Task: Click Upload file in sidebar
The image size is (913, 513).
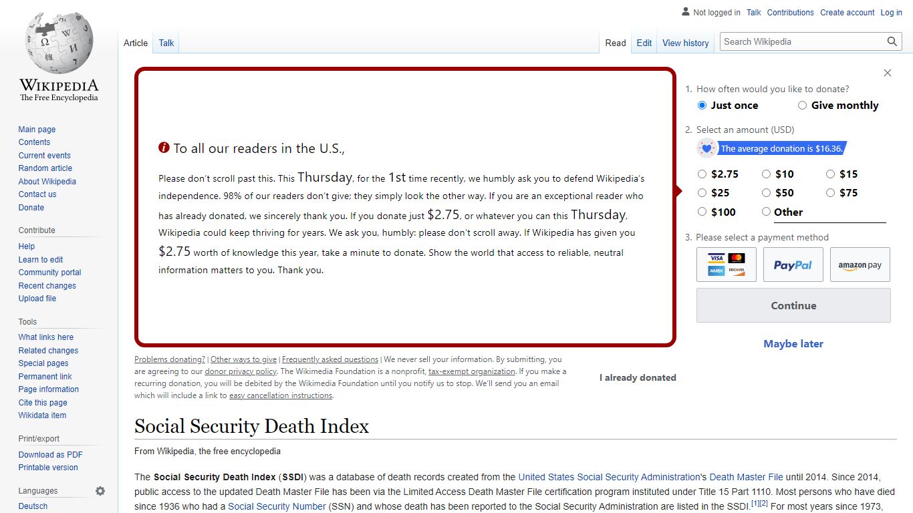Action: 37,299
